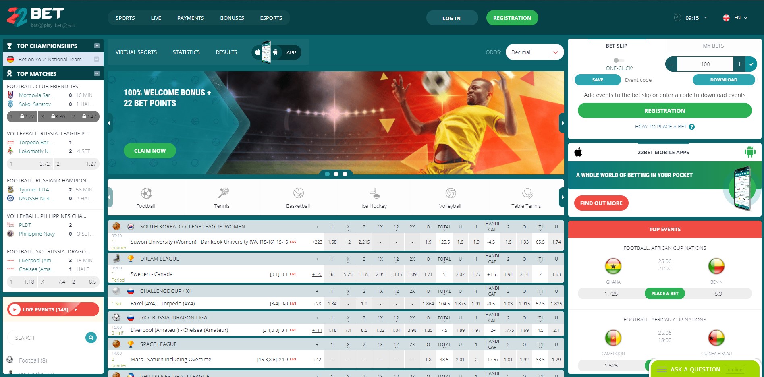Click the basketball icon for South Korea College League

click(116, 226)
